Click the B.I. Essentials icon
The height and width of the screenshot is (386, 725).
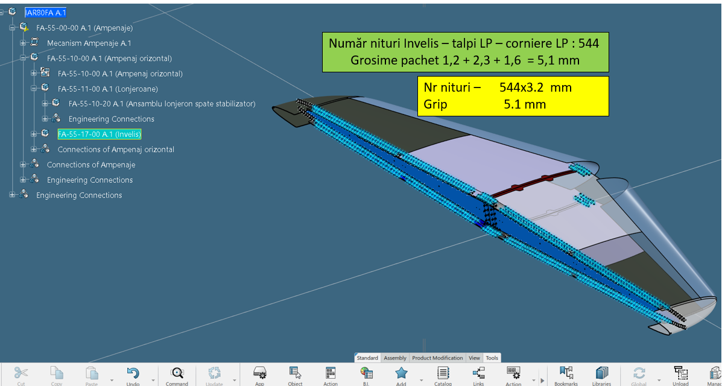(x=366, y=373)
